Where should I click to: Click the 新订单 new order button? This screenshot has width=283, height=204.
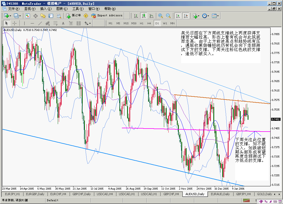[74, 16]
